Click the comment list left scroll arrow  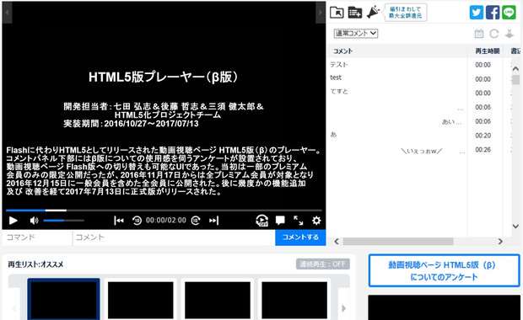click(337, 242)
